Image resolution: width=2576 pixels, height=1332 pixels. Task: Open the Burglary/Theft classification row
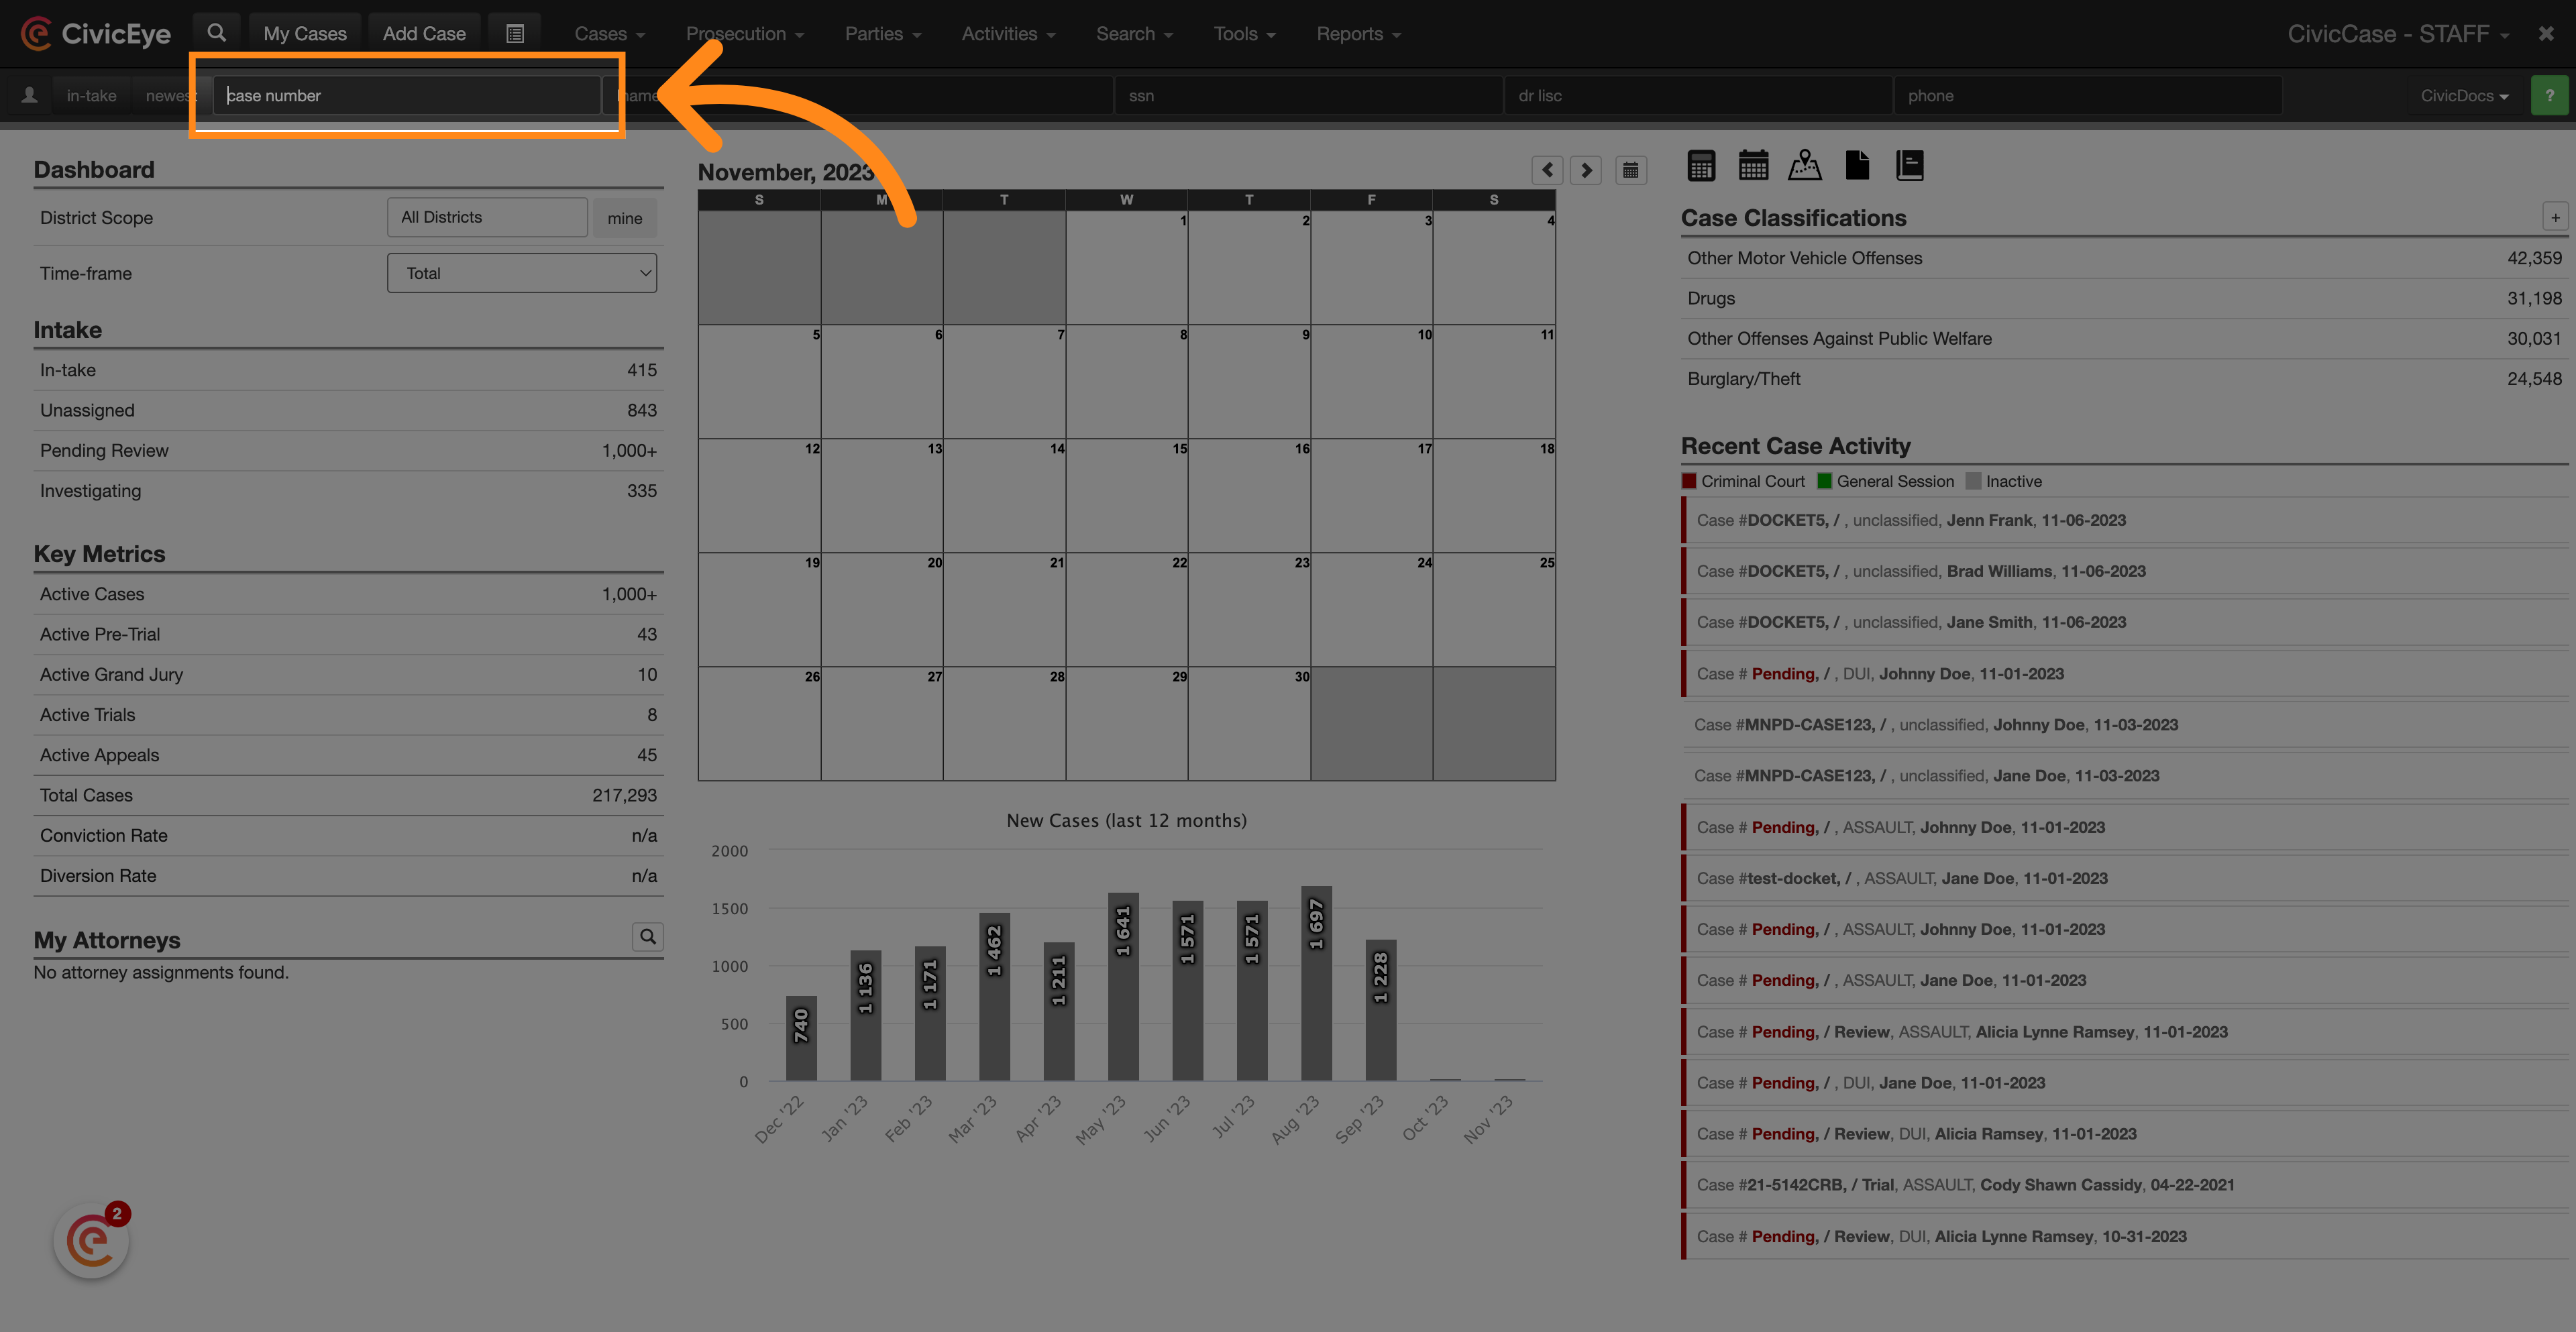[2124, 379]
